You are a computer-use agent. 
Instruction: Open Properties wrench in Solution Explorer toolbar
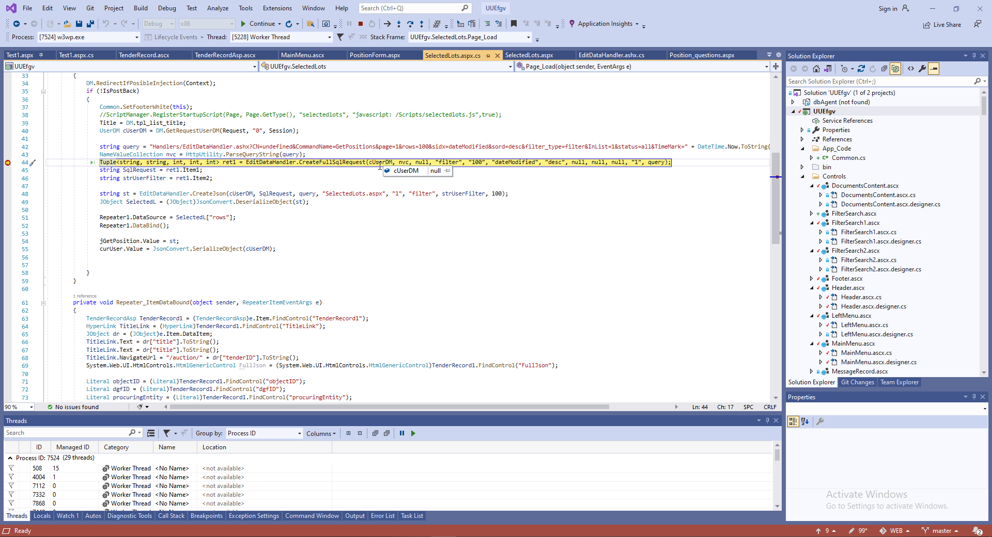tap(922, 69)
